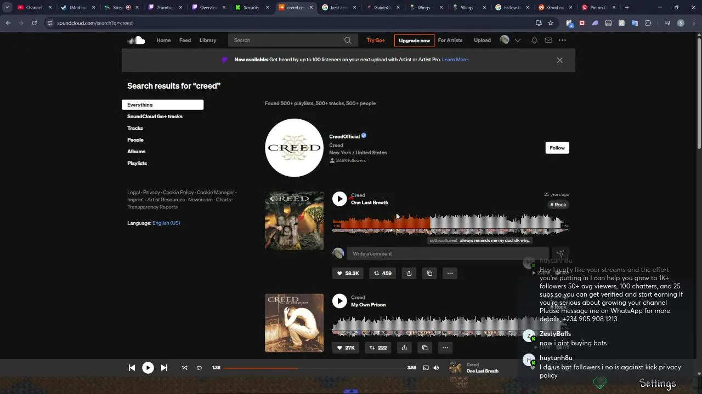Seek within My Own Prison waveform
This screenshot has height=394, width=702.
coord(451,325)
